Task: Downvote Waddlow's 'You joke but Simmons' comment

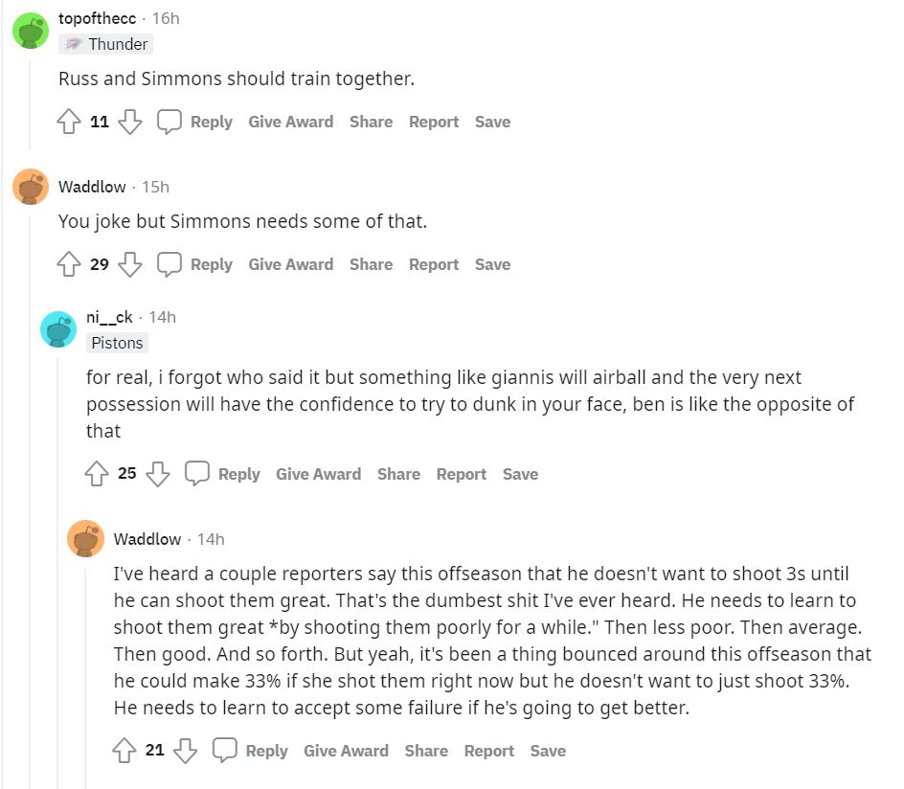Action: tap(130, 265)
